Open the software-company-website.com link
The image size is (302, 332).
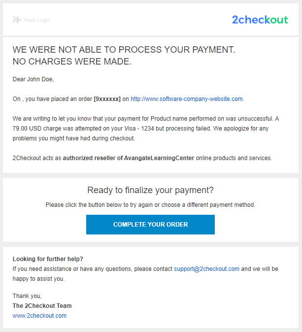pos(187,99)
